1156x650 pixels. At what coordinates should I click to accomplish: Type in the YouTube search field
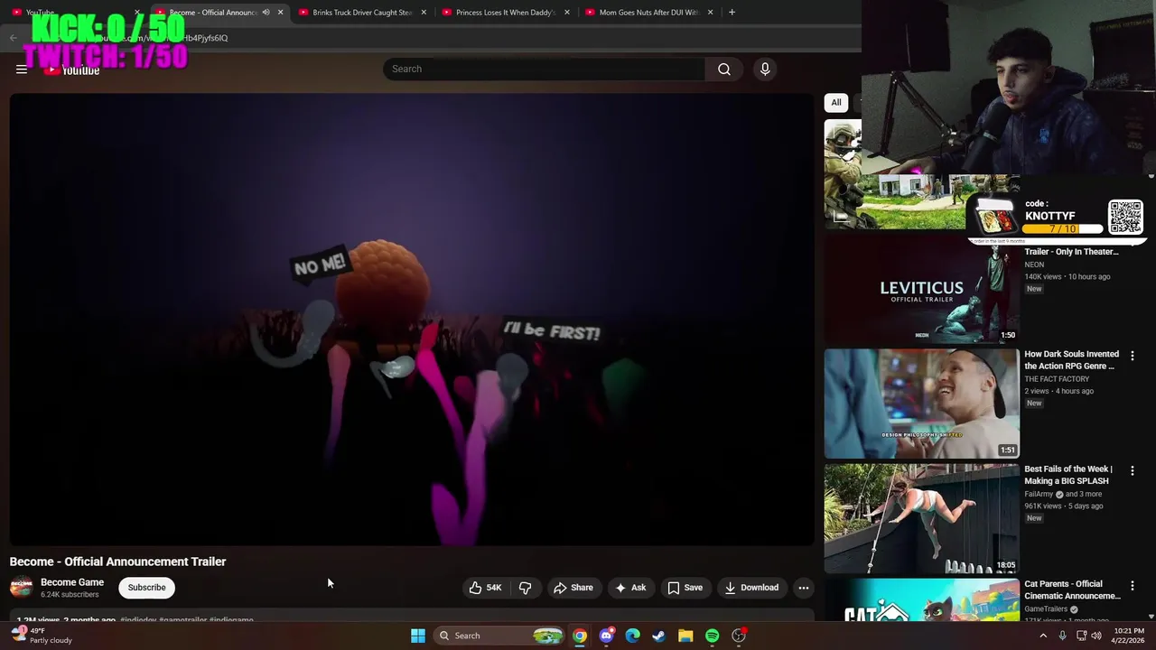pyautogui.click(x=544, y=70)
